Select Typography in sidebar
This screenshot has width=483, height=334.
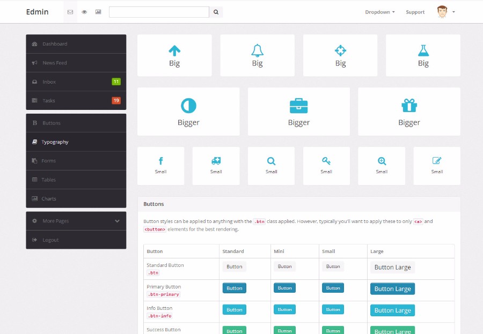point(76,142)
